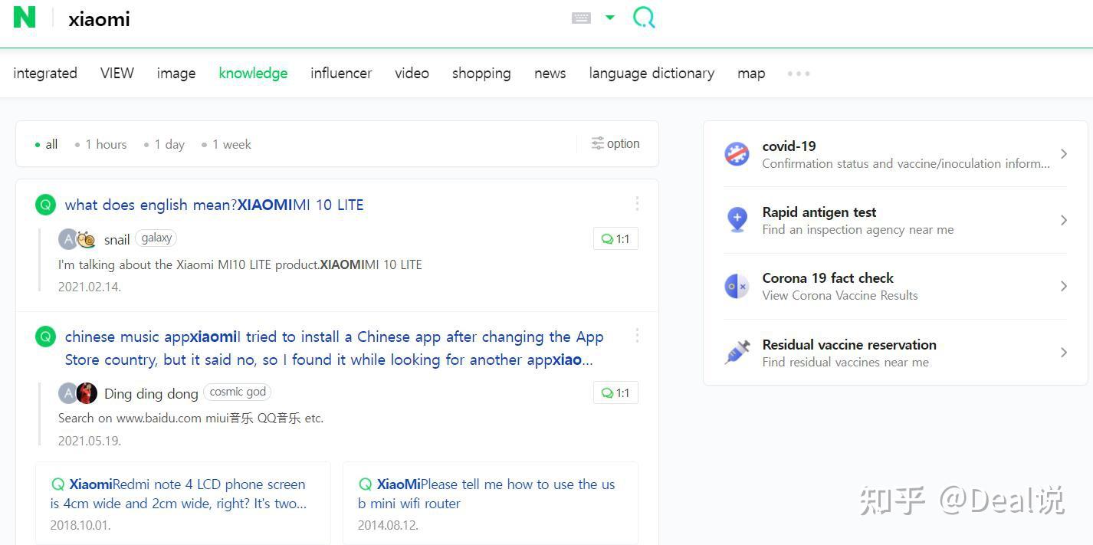Click the 2021.05.19. date text
This screenshot has height=545, width=1093.
pyautogui.click(x=90, y=441)
